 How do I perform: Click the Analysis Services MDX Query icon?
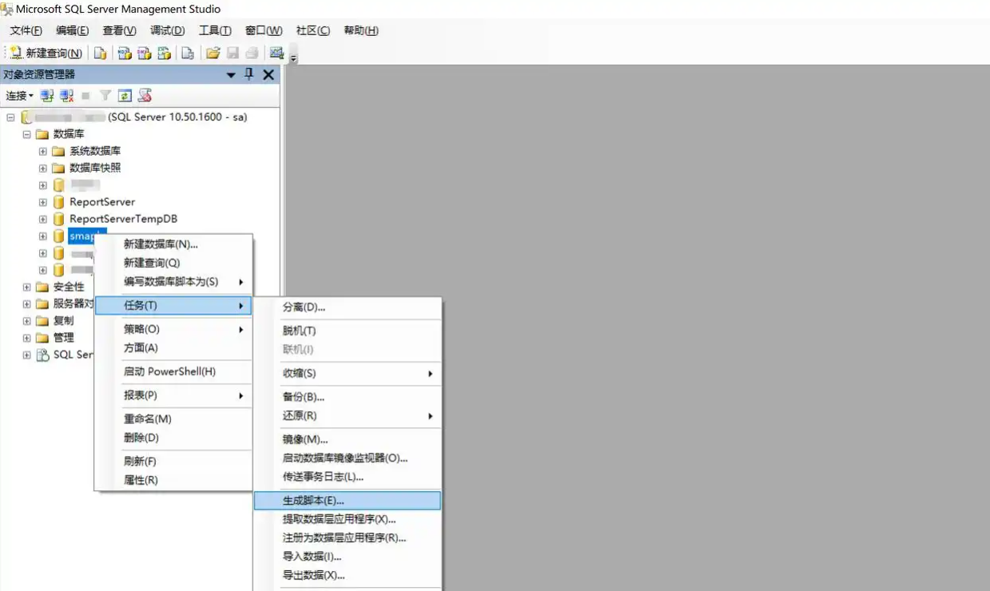tap(125, 54)
